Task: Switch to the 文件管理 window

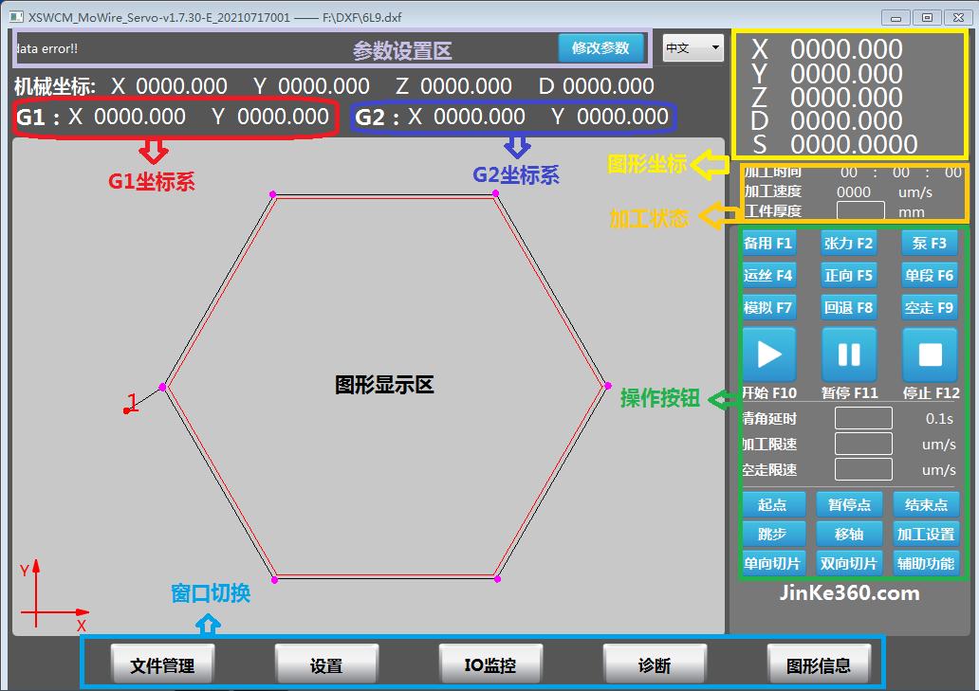Action: (162, 664)
